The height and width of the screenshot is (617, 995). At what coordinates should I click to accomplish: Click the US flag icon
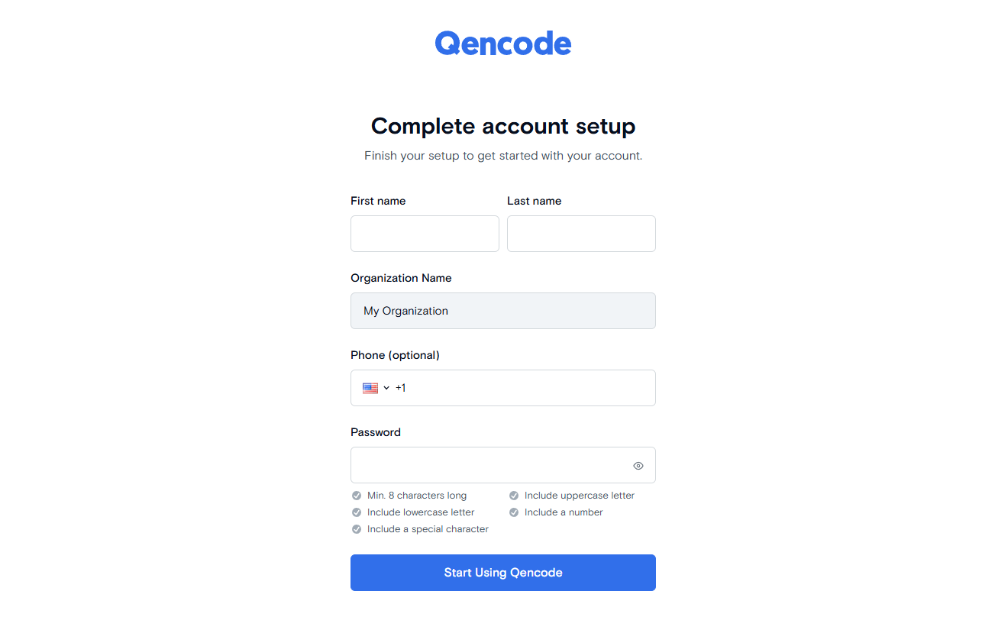370,388
